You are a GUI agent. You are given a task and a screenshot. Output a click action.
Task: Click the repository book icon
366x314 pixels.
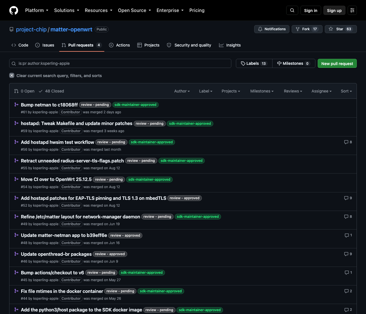click(11, 29)
